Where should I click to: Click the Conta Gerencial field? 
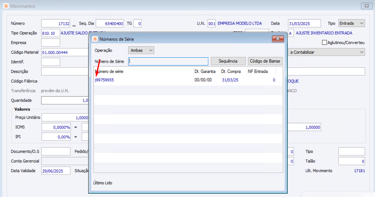click(x=65, y=161)
